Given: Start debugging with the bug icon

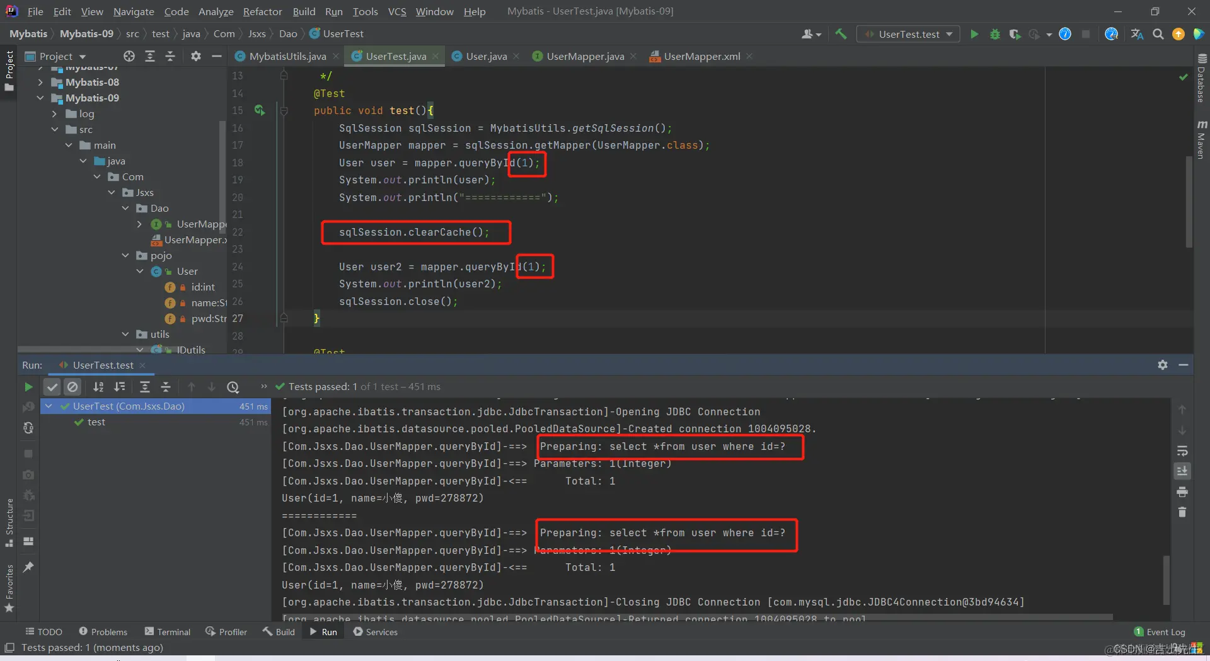Looking at the screenshot, I should click(995, 34).
